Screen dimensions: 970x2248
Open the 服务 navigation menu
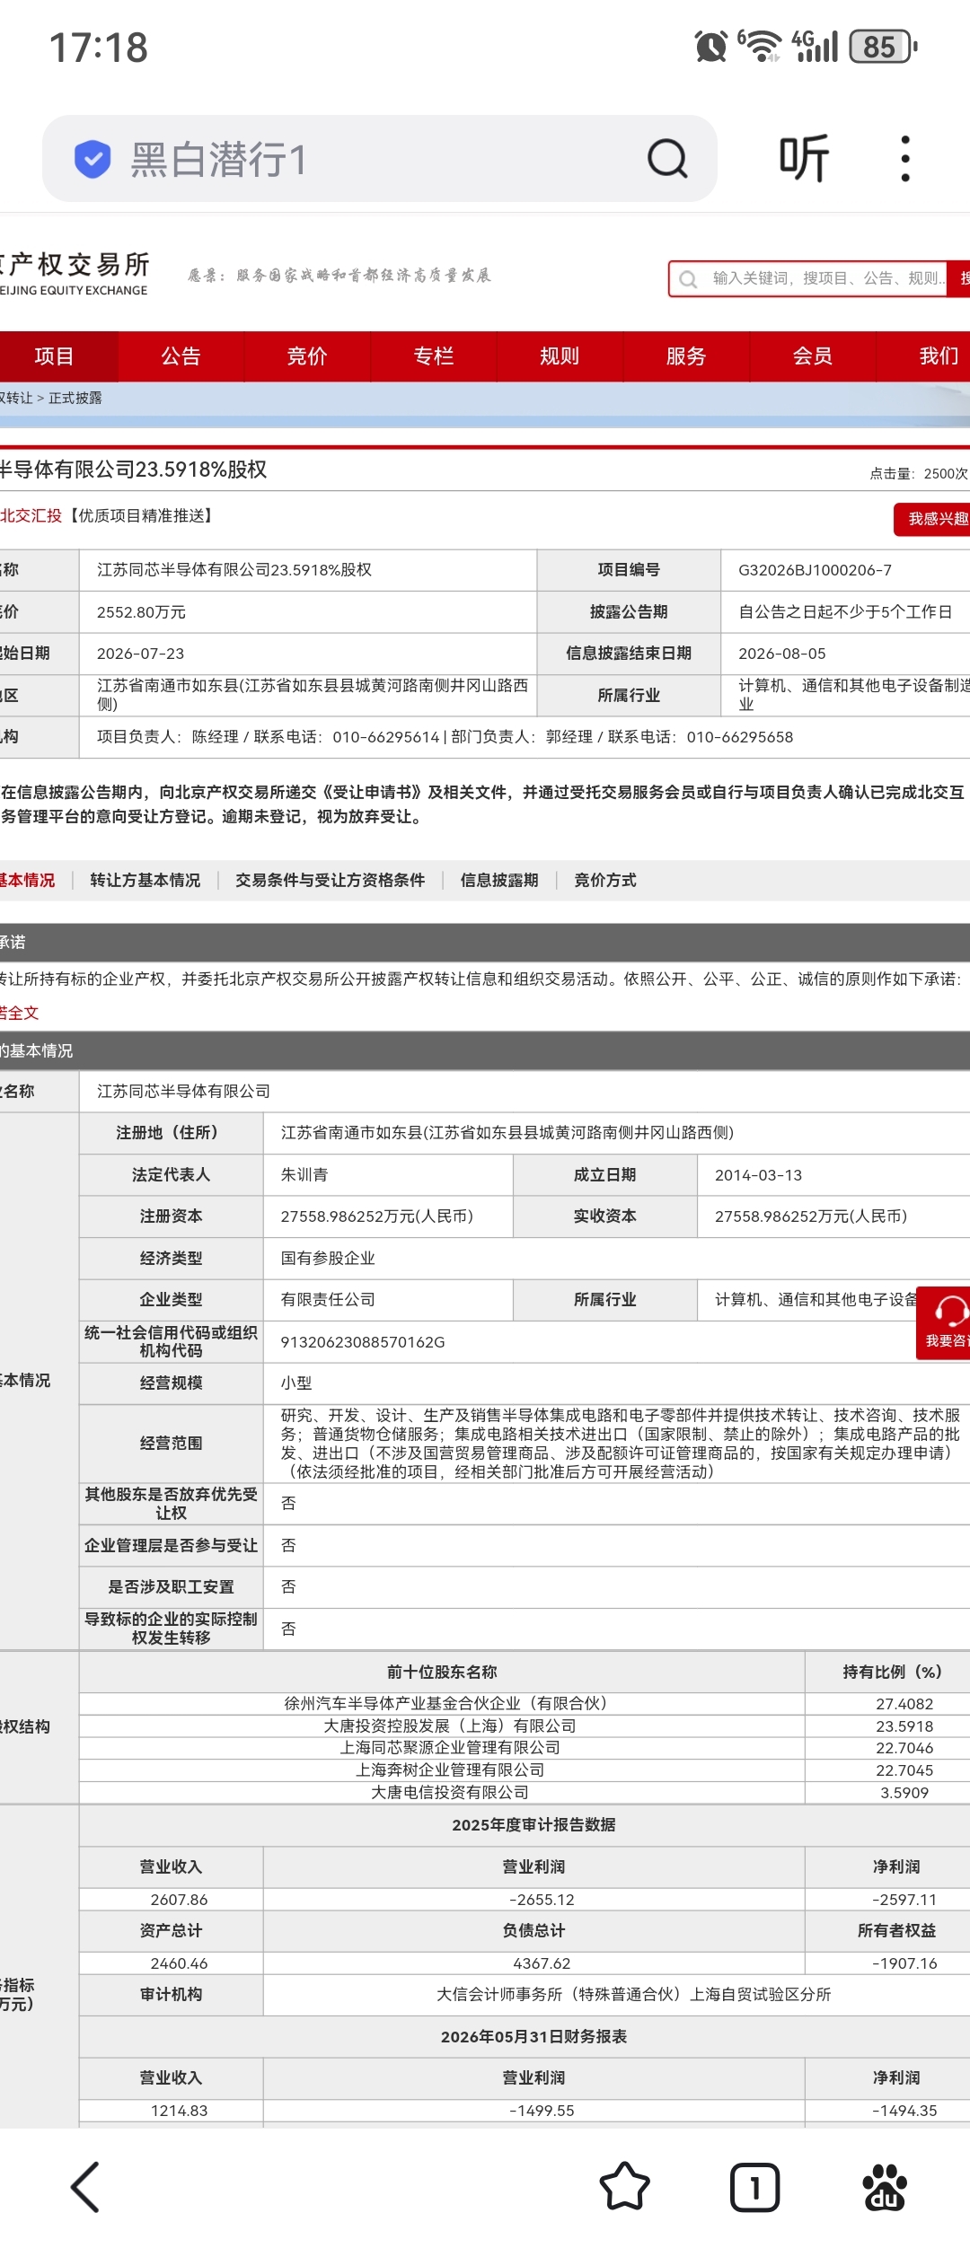click(686, 356)
